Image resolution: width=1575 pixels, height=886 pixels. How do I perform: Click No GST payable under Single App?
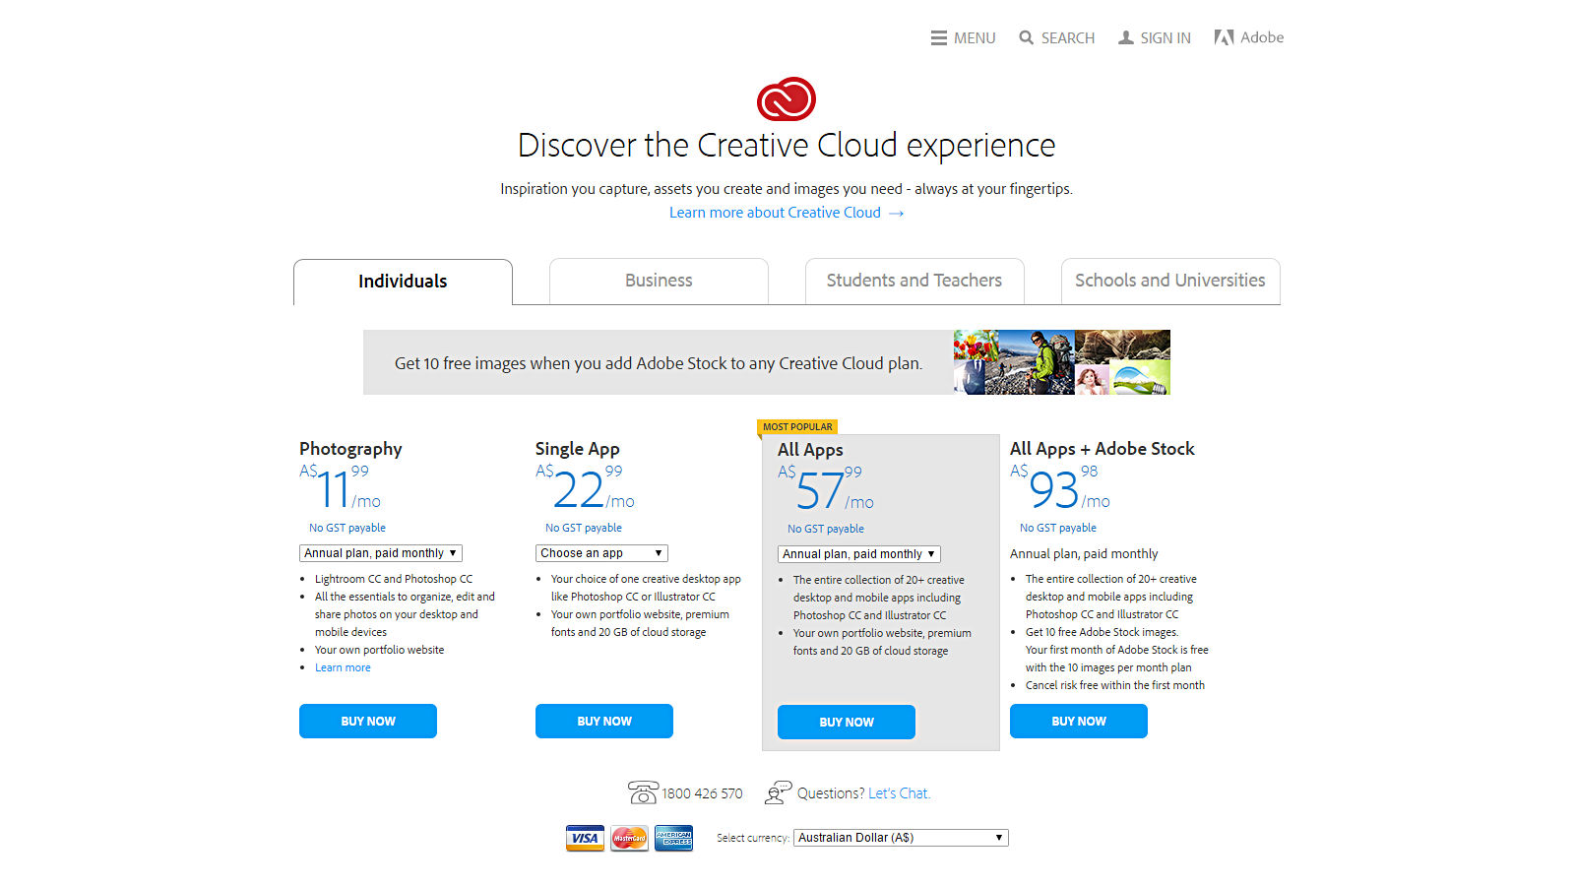[584, 528]
